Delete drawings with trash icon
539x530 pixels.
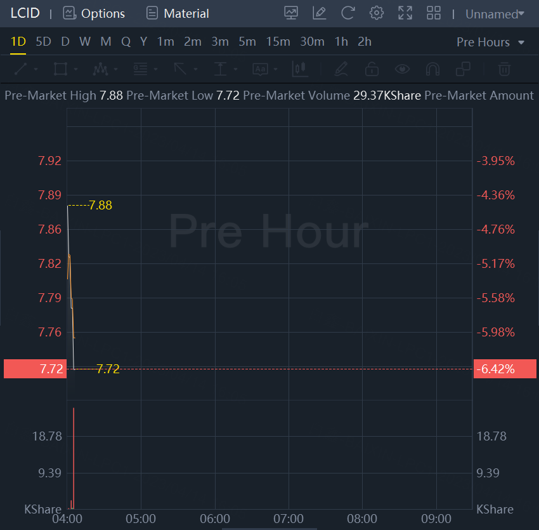[x=504, y=69]
